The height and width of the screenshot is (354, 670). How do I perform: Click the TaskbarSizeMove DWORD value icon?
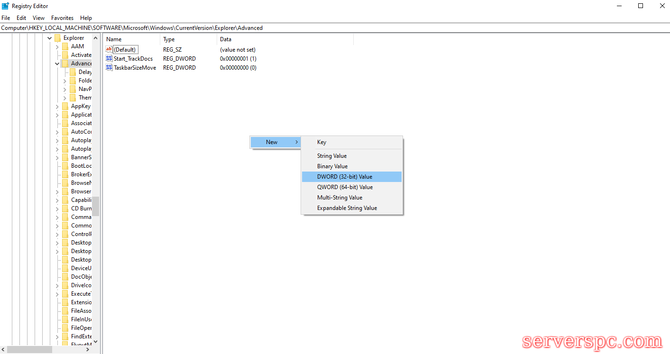pos(109,67)
